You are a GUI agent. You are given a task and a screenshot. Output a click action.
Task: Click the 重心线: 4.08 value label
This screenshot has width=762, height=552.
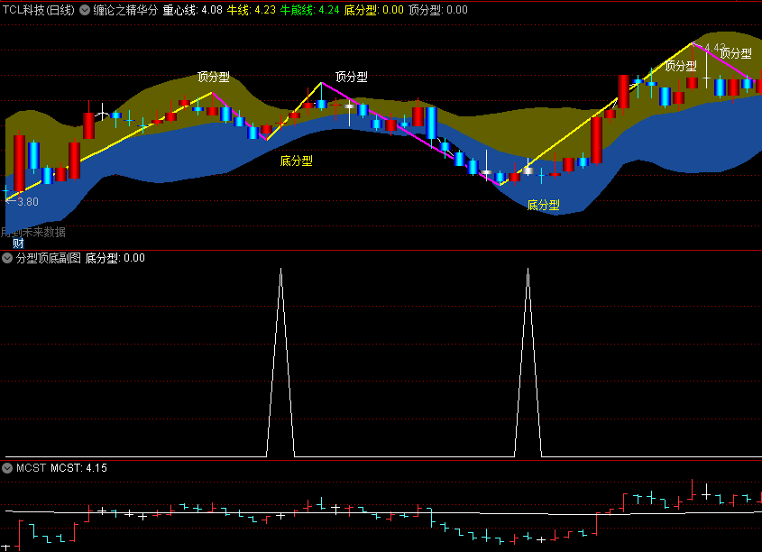[x=192, y=10]
